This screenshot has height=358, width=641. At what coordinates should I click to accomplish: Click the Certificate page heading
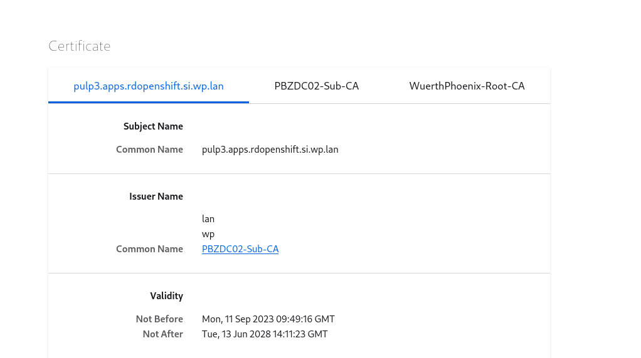[79, 46]
